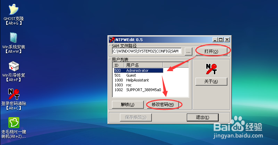The width and height of the screenshot is (278, 145).
Task: Click the 用户名 column header
Action: tap(143, 65)
